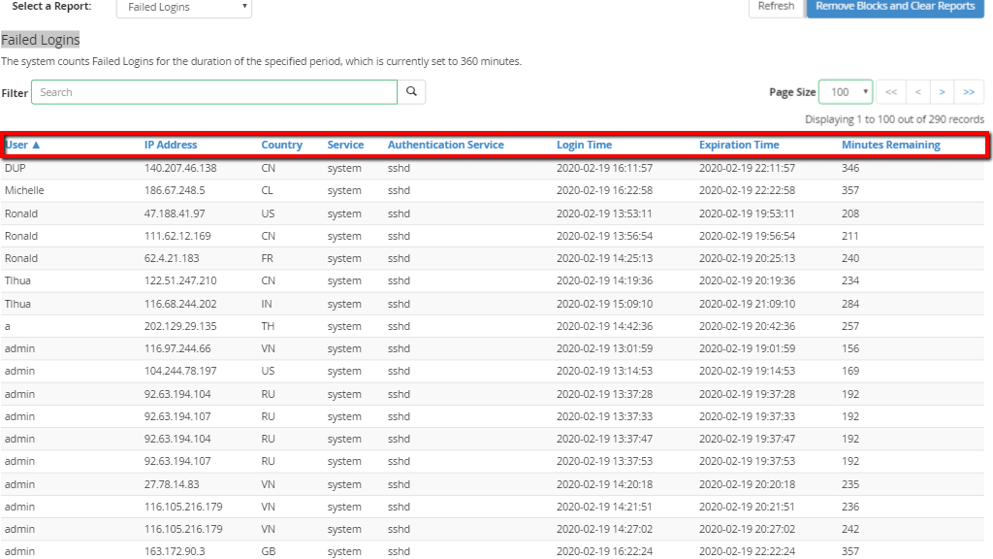Click the Failed Logins heading
The width and height of the screenshot is (993, 559).
(x=41, y=39)
